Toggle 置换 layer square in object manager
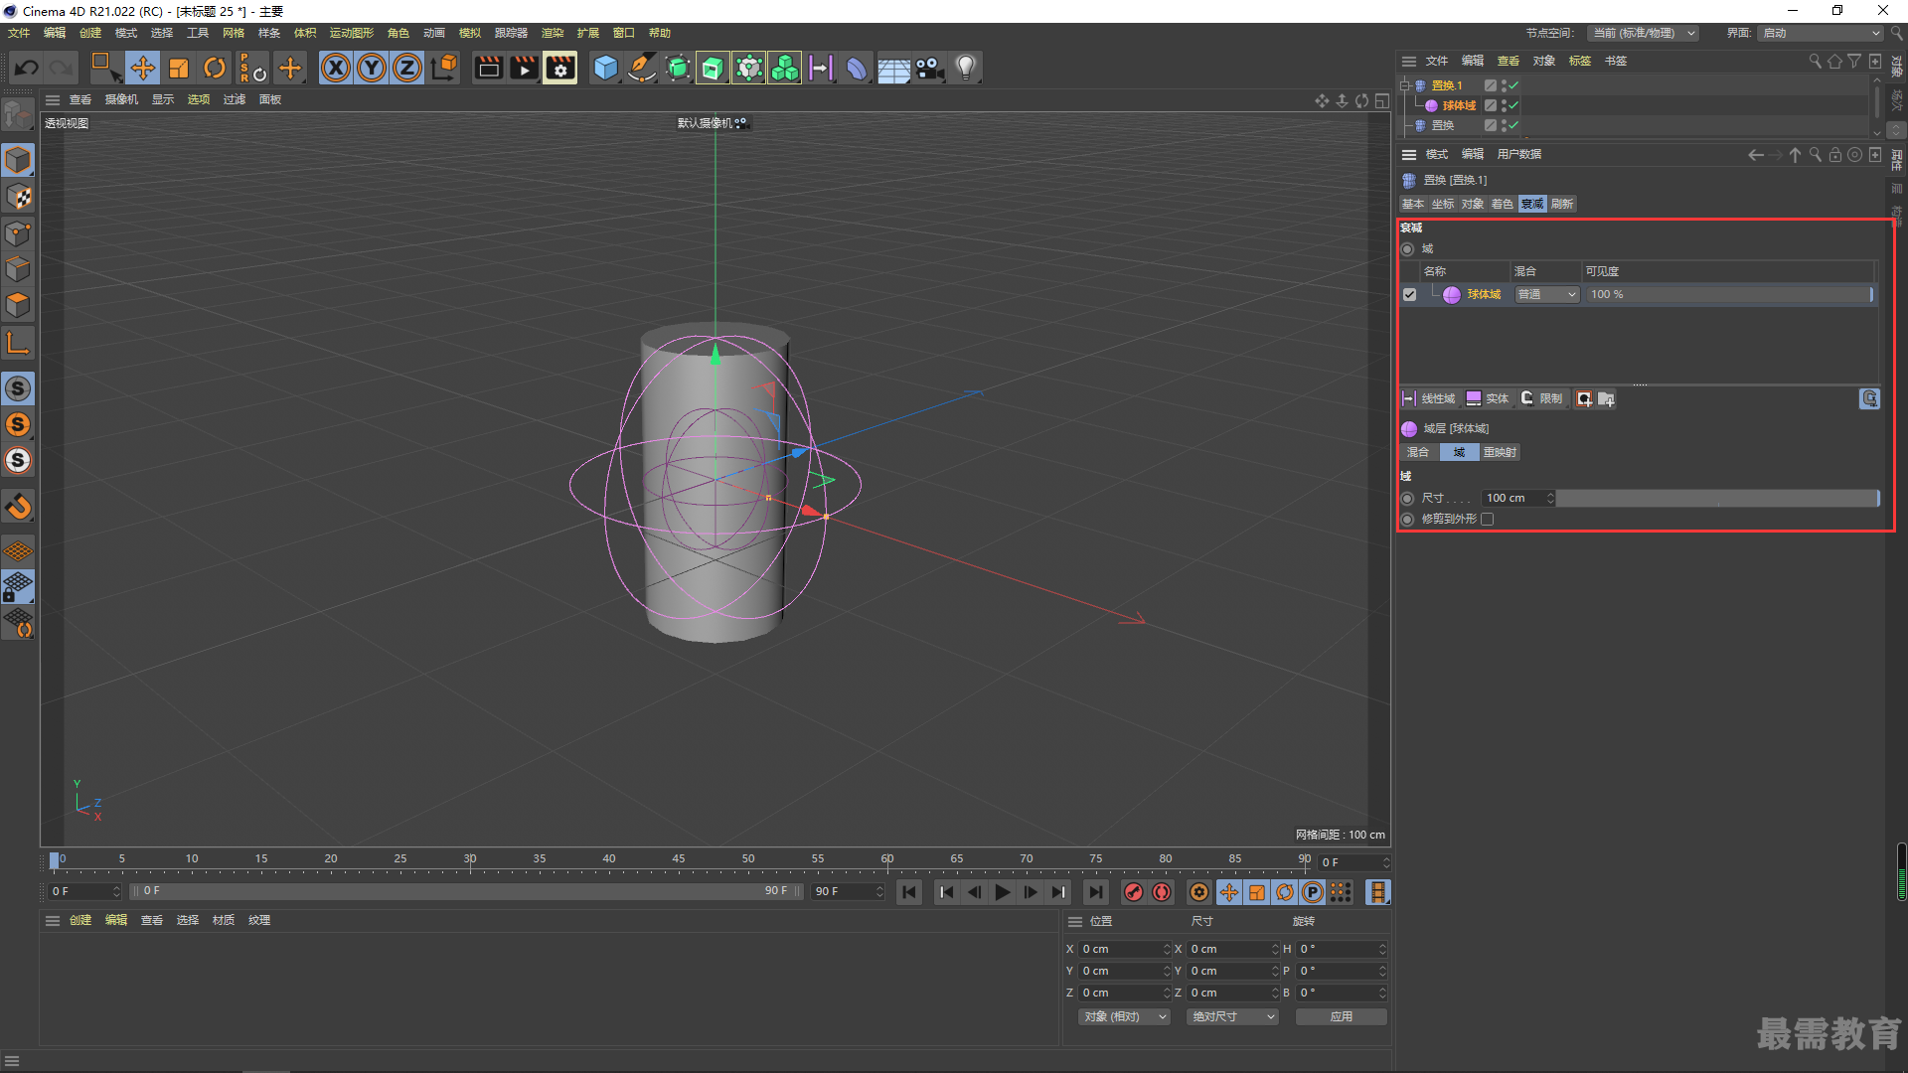 point(1491,125)
